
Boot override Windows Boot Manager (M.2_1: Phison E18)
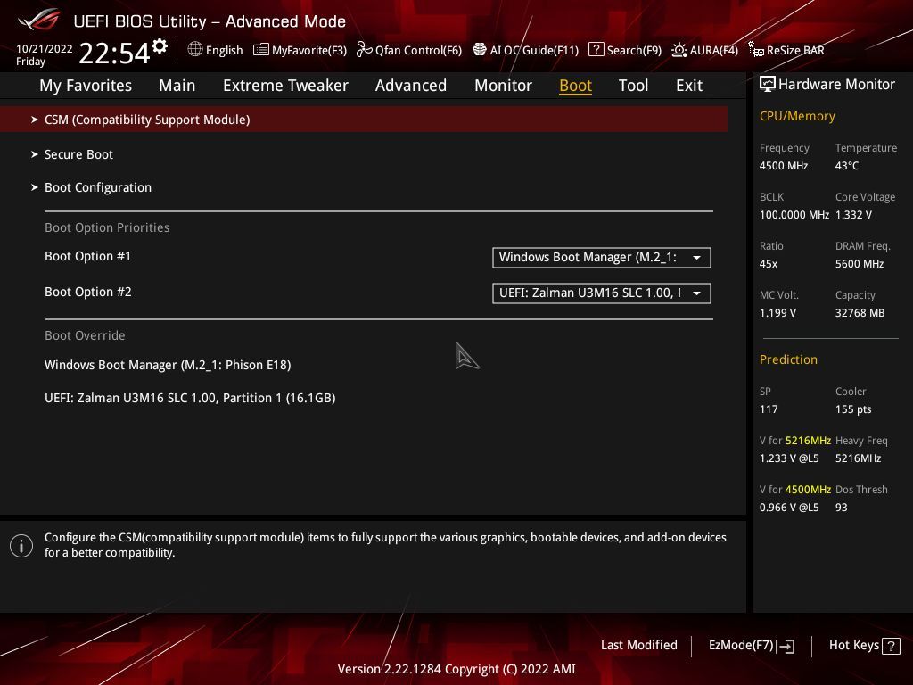(168, 365)
